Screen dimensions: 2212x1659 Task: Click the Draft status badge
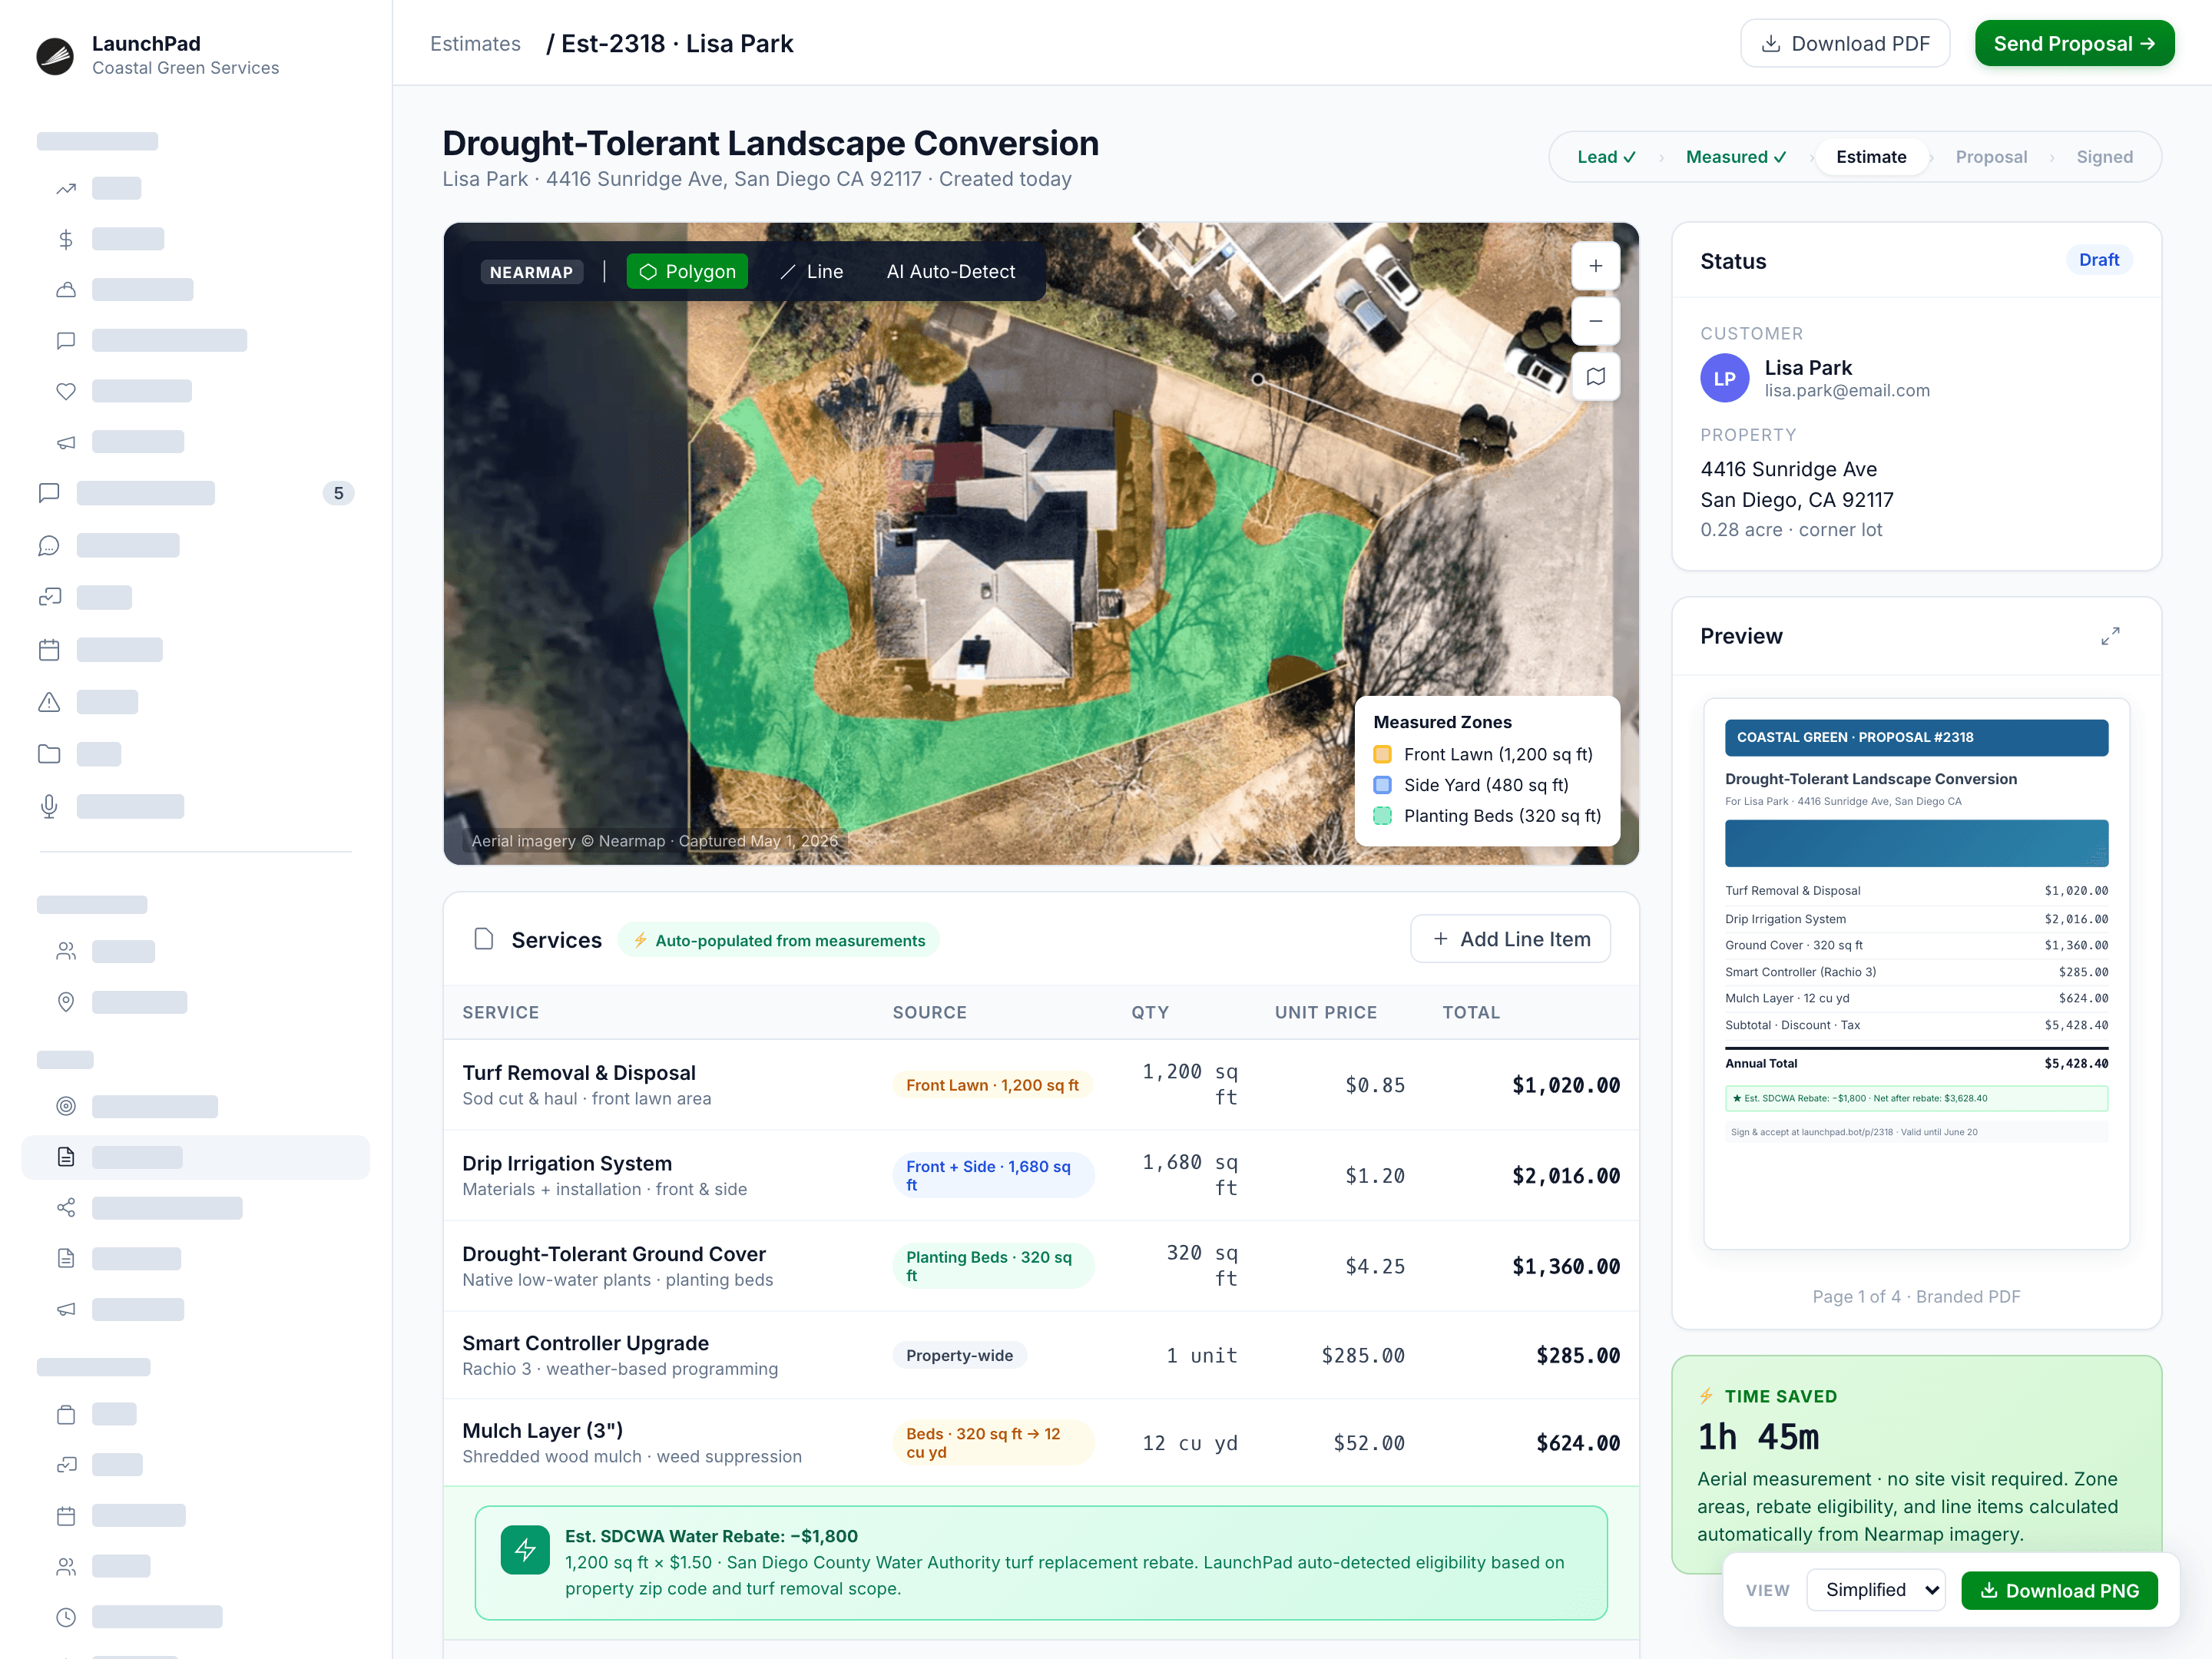(x=2098, y=260)
